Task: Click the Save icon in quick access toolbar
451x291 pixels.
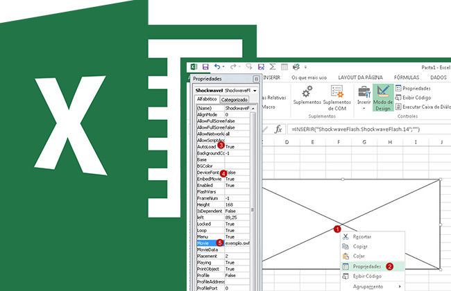Action: [x=205, y=67]
